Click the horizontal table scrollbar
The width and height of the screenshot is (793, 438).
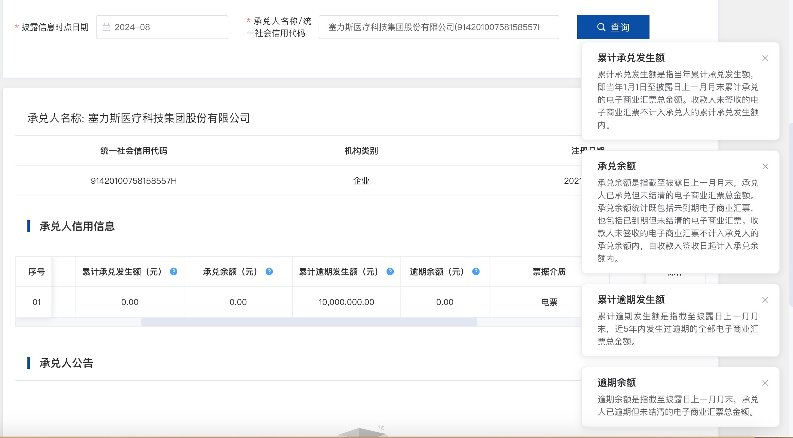tap(309, 322)
